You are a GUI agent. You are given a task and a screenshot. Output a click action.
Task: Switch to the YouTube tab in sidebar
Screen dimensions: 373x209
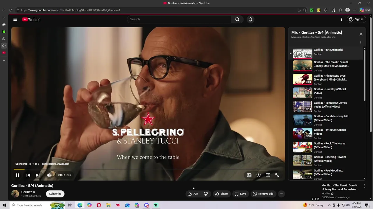point(4,53)
